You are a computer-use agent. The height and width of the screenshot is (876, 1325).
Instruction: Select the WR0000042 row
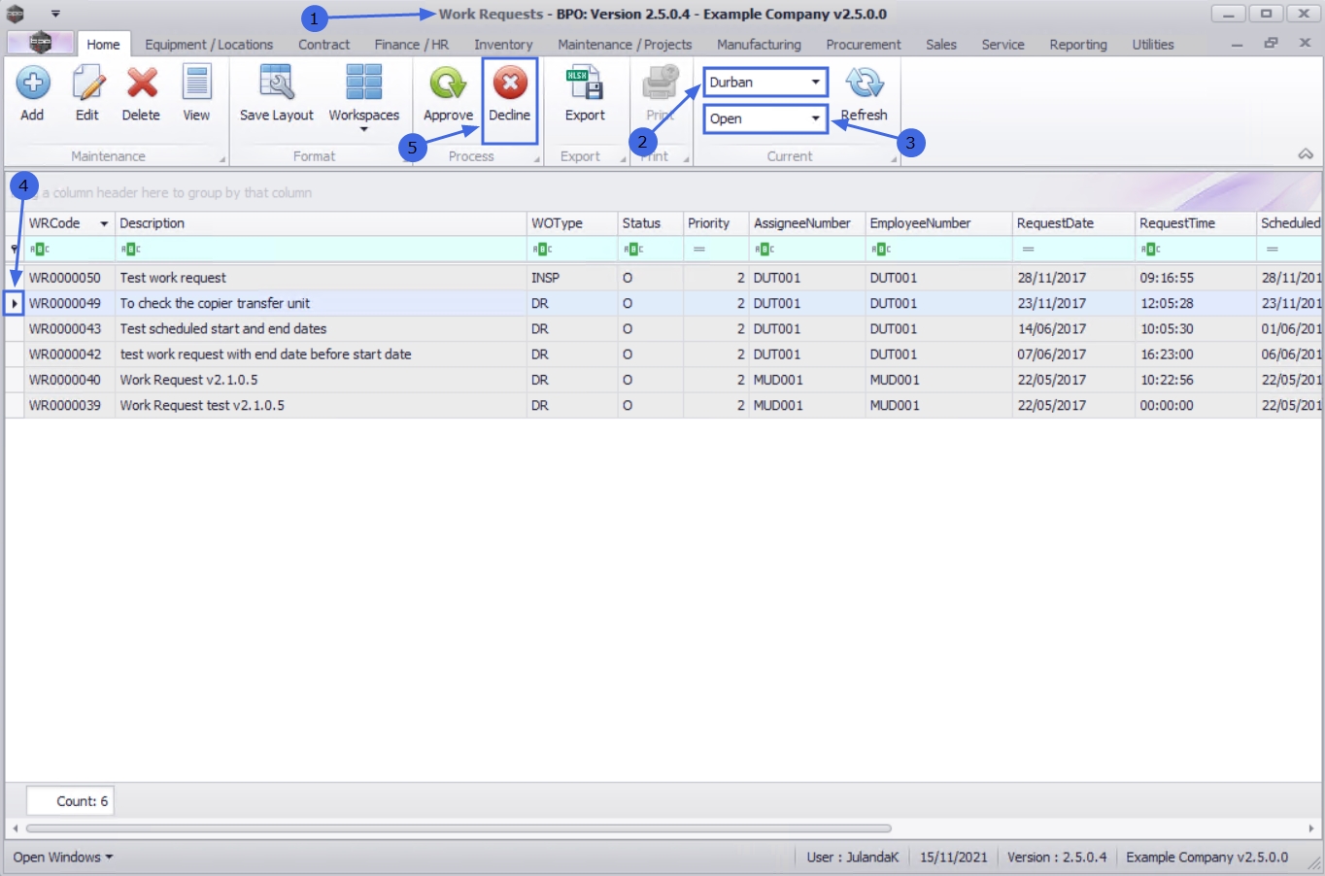click(x=662, y=354)
